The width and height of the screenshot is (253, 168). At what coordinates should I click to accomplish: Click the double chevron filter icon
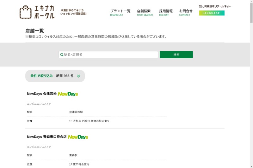[x=78, y=76]
